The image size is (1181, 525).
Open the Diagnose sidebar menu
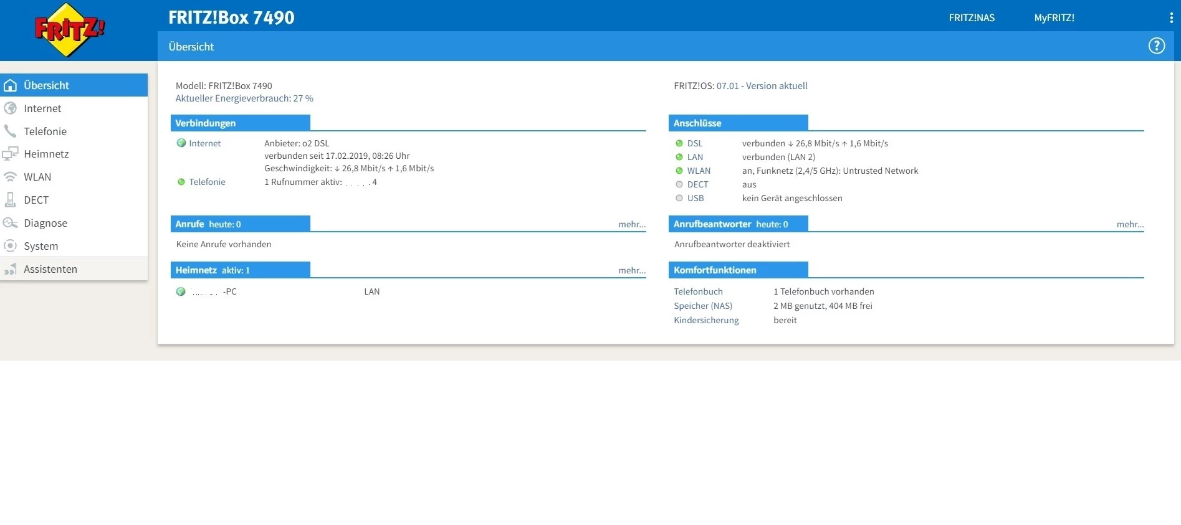[74, 223]
